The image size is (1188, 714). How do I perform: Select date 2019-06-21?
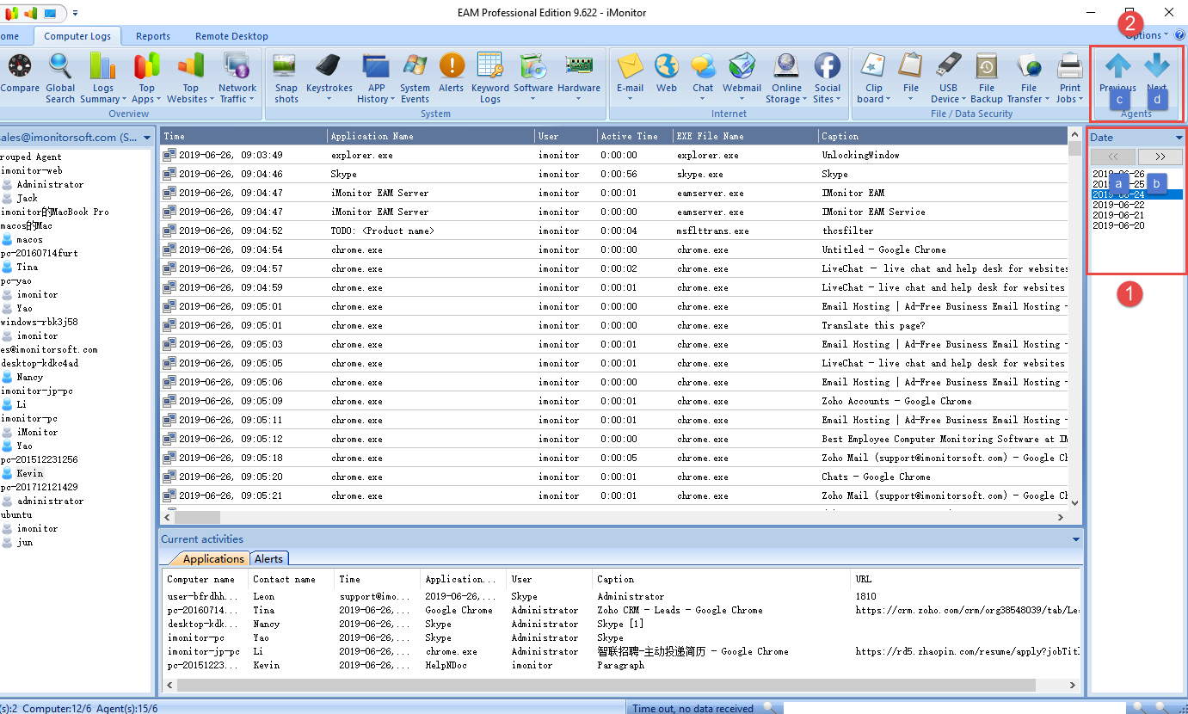point(1118,215)
